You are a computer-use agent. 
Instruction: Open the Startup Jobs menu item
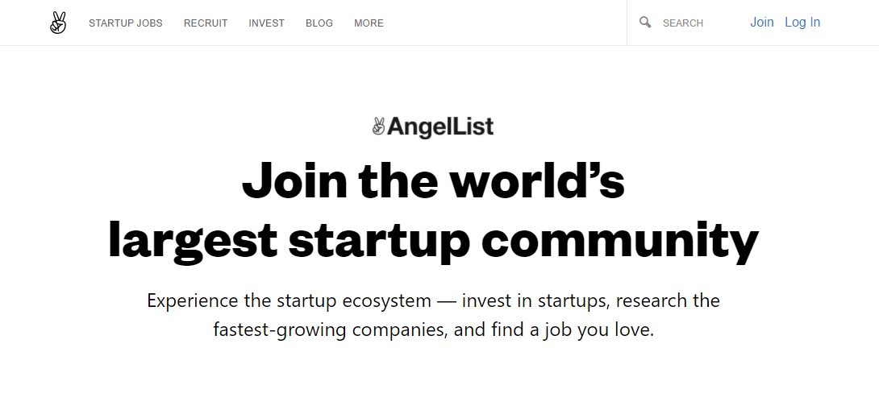[x=126, y=23]
